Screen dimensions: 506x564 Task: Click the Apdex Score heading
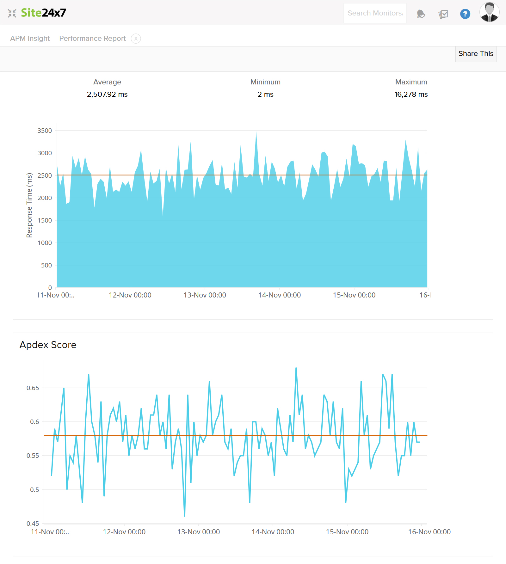(48, 345)
